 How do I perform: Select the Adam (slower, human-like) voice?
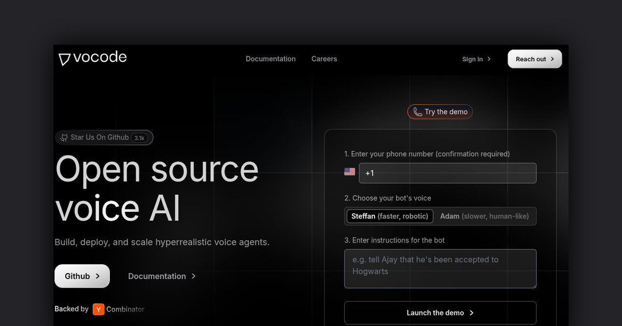(484, 216)
